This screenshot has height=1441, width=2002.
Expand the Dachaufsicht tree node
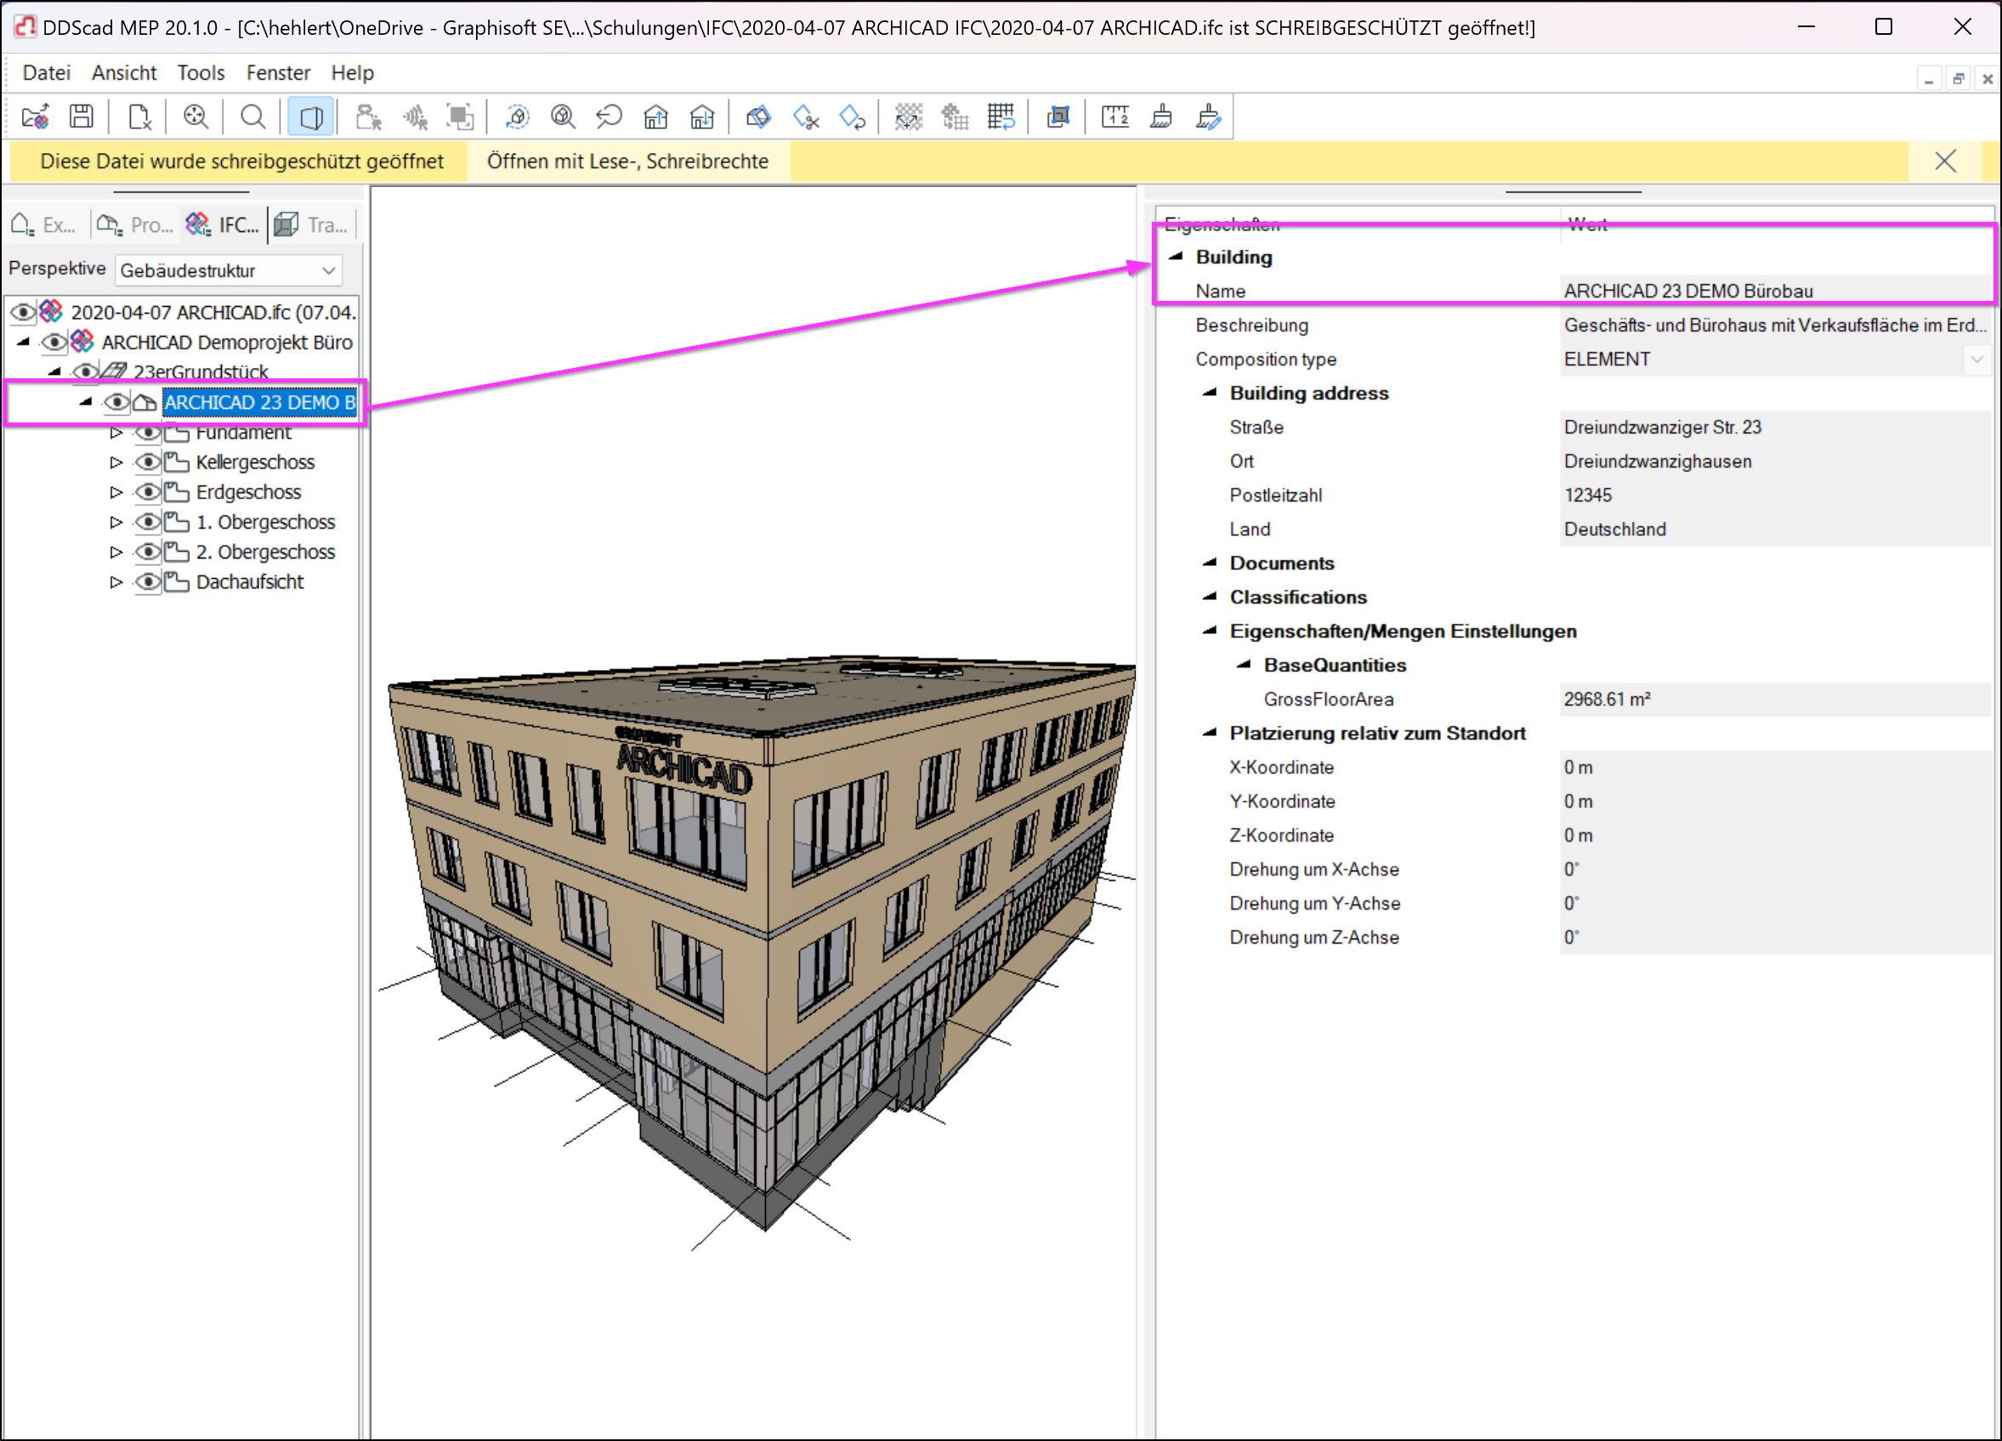coord(116,582)
